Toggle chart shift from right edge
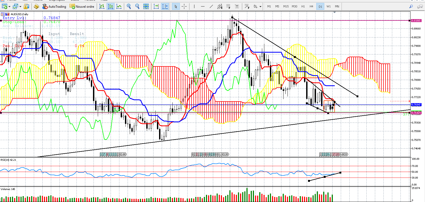This screenshot has height=202, width=425. point(165,6)
